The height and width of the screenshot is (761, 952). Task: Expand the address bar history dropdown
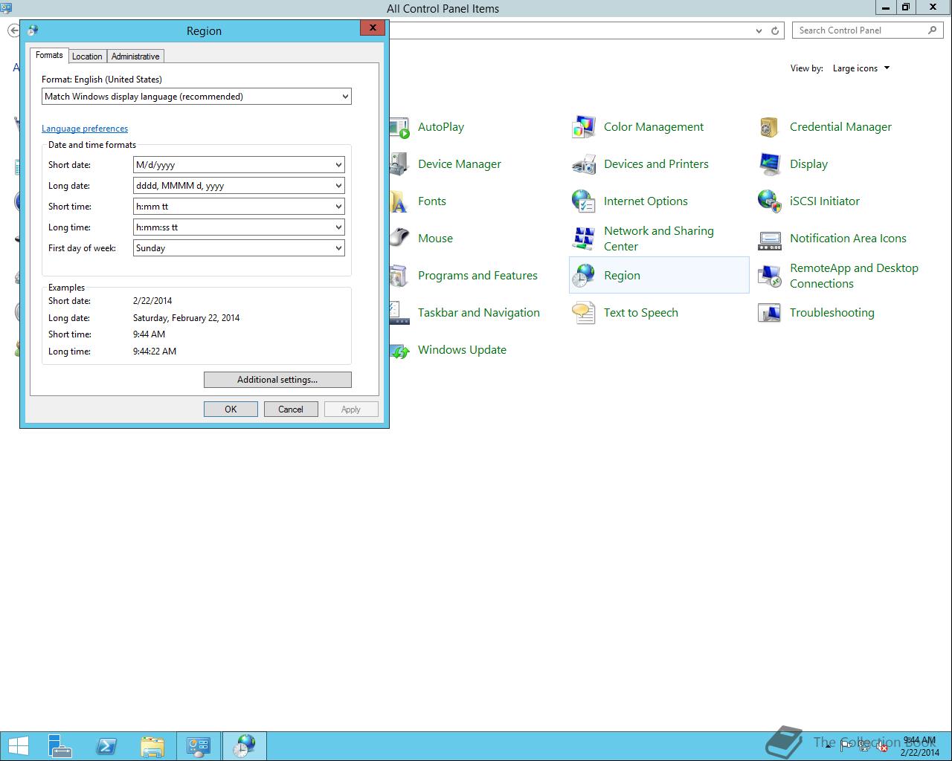tap(759, 30)
